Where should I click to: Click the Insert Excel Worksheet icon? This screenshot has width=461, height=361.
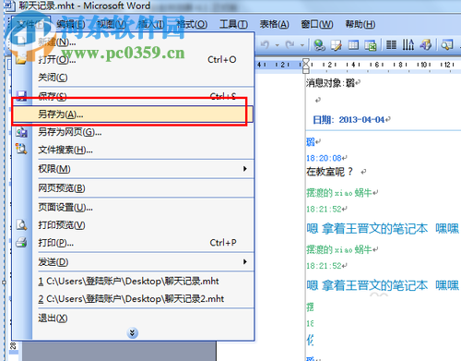371,45
